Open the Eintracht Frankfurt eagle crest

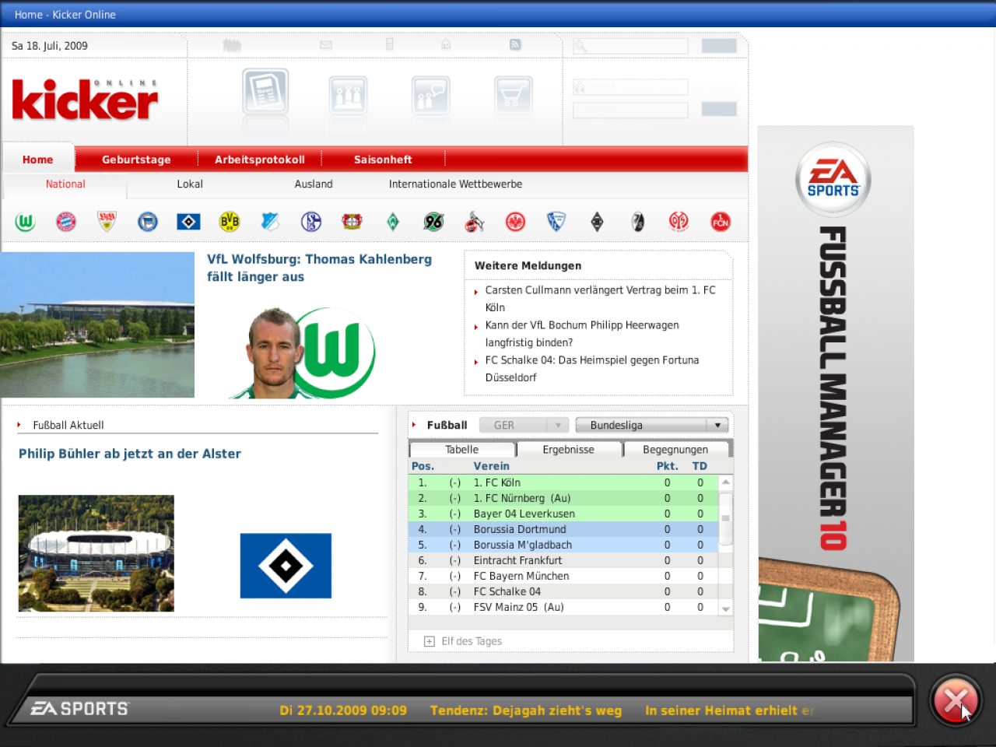(x=515, y=223)
